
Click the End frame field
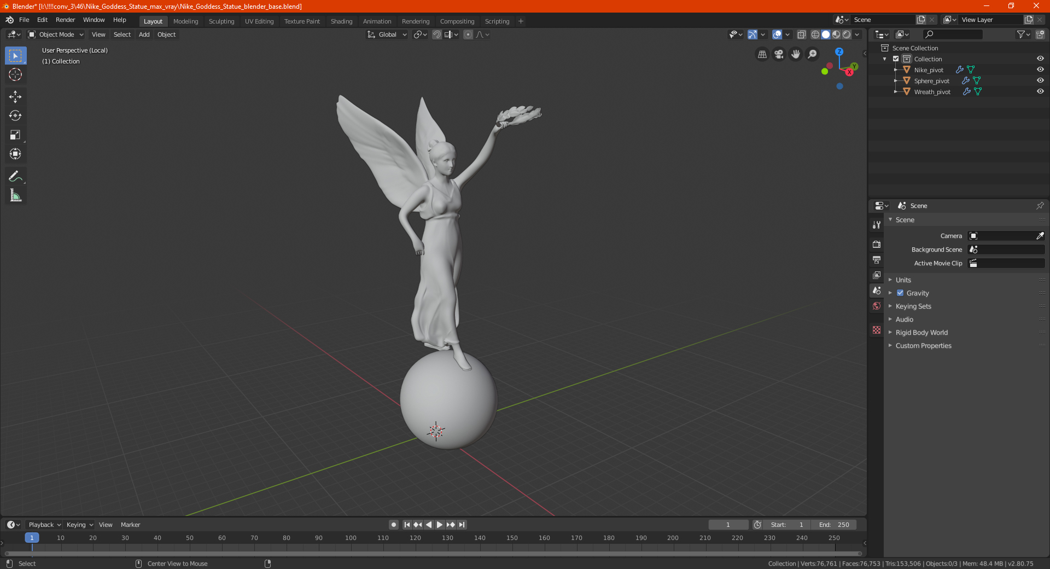(834, 525)
